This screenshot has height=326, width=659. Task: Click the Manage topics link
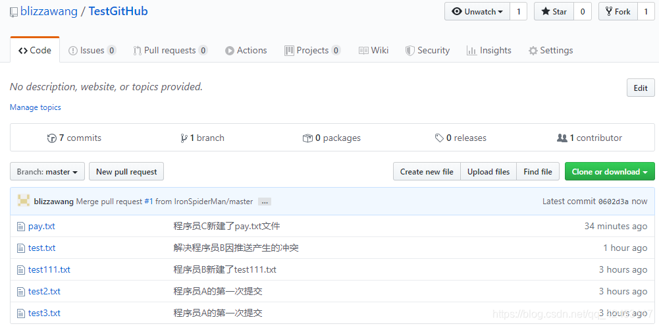coord(36,107)
